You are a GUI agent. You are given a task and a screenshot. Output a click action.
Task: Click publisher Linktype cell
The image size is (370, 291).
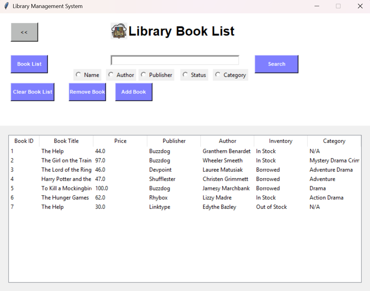coord(160,207)
